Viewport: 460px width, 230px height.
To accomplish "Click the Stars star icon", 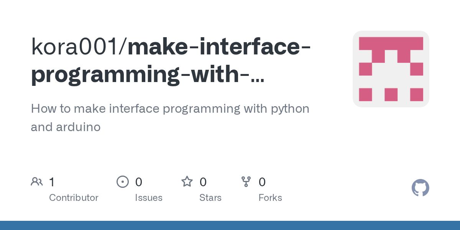I will pos(187,181).
